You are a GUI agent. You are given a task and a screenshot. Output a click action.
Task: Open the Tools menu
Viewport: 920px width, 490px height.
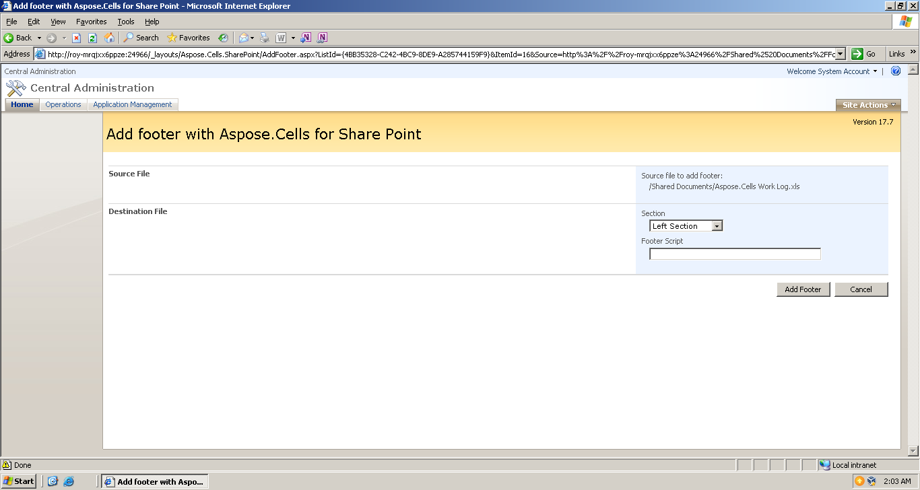click(x=126, y=22)
